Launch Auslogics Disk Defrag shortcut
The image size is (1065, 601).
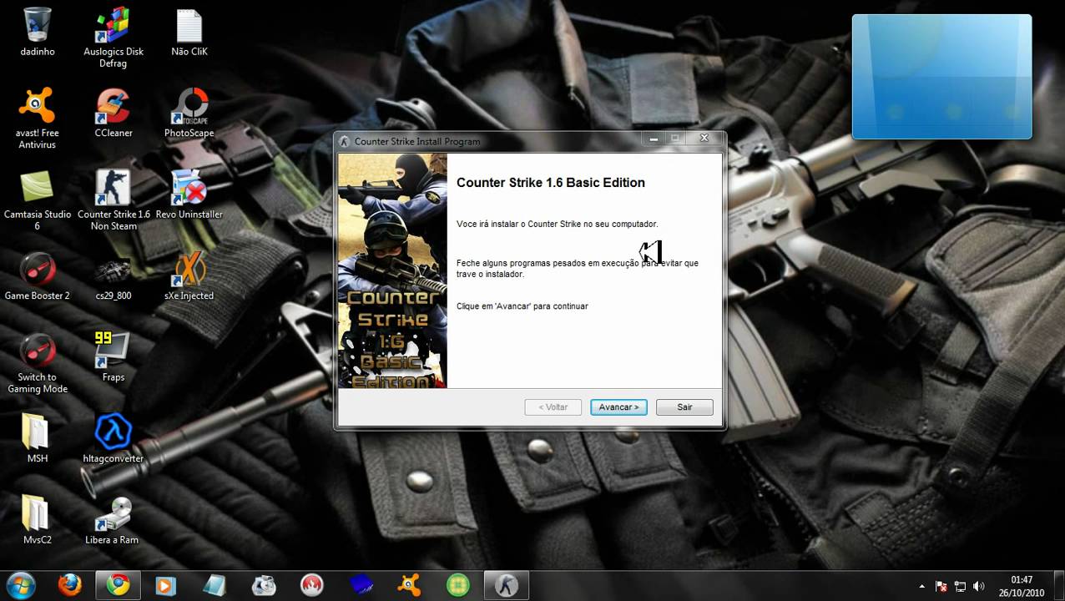tap(114, 38)
